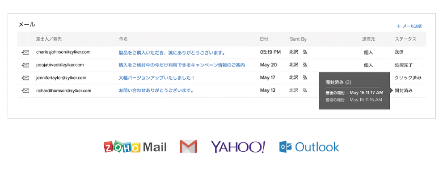The image size is (447, 179).
Task: Click the Gmail logo
Action: click(x=189, y=146)
